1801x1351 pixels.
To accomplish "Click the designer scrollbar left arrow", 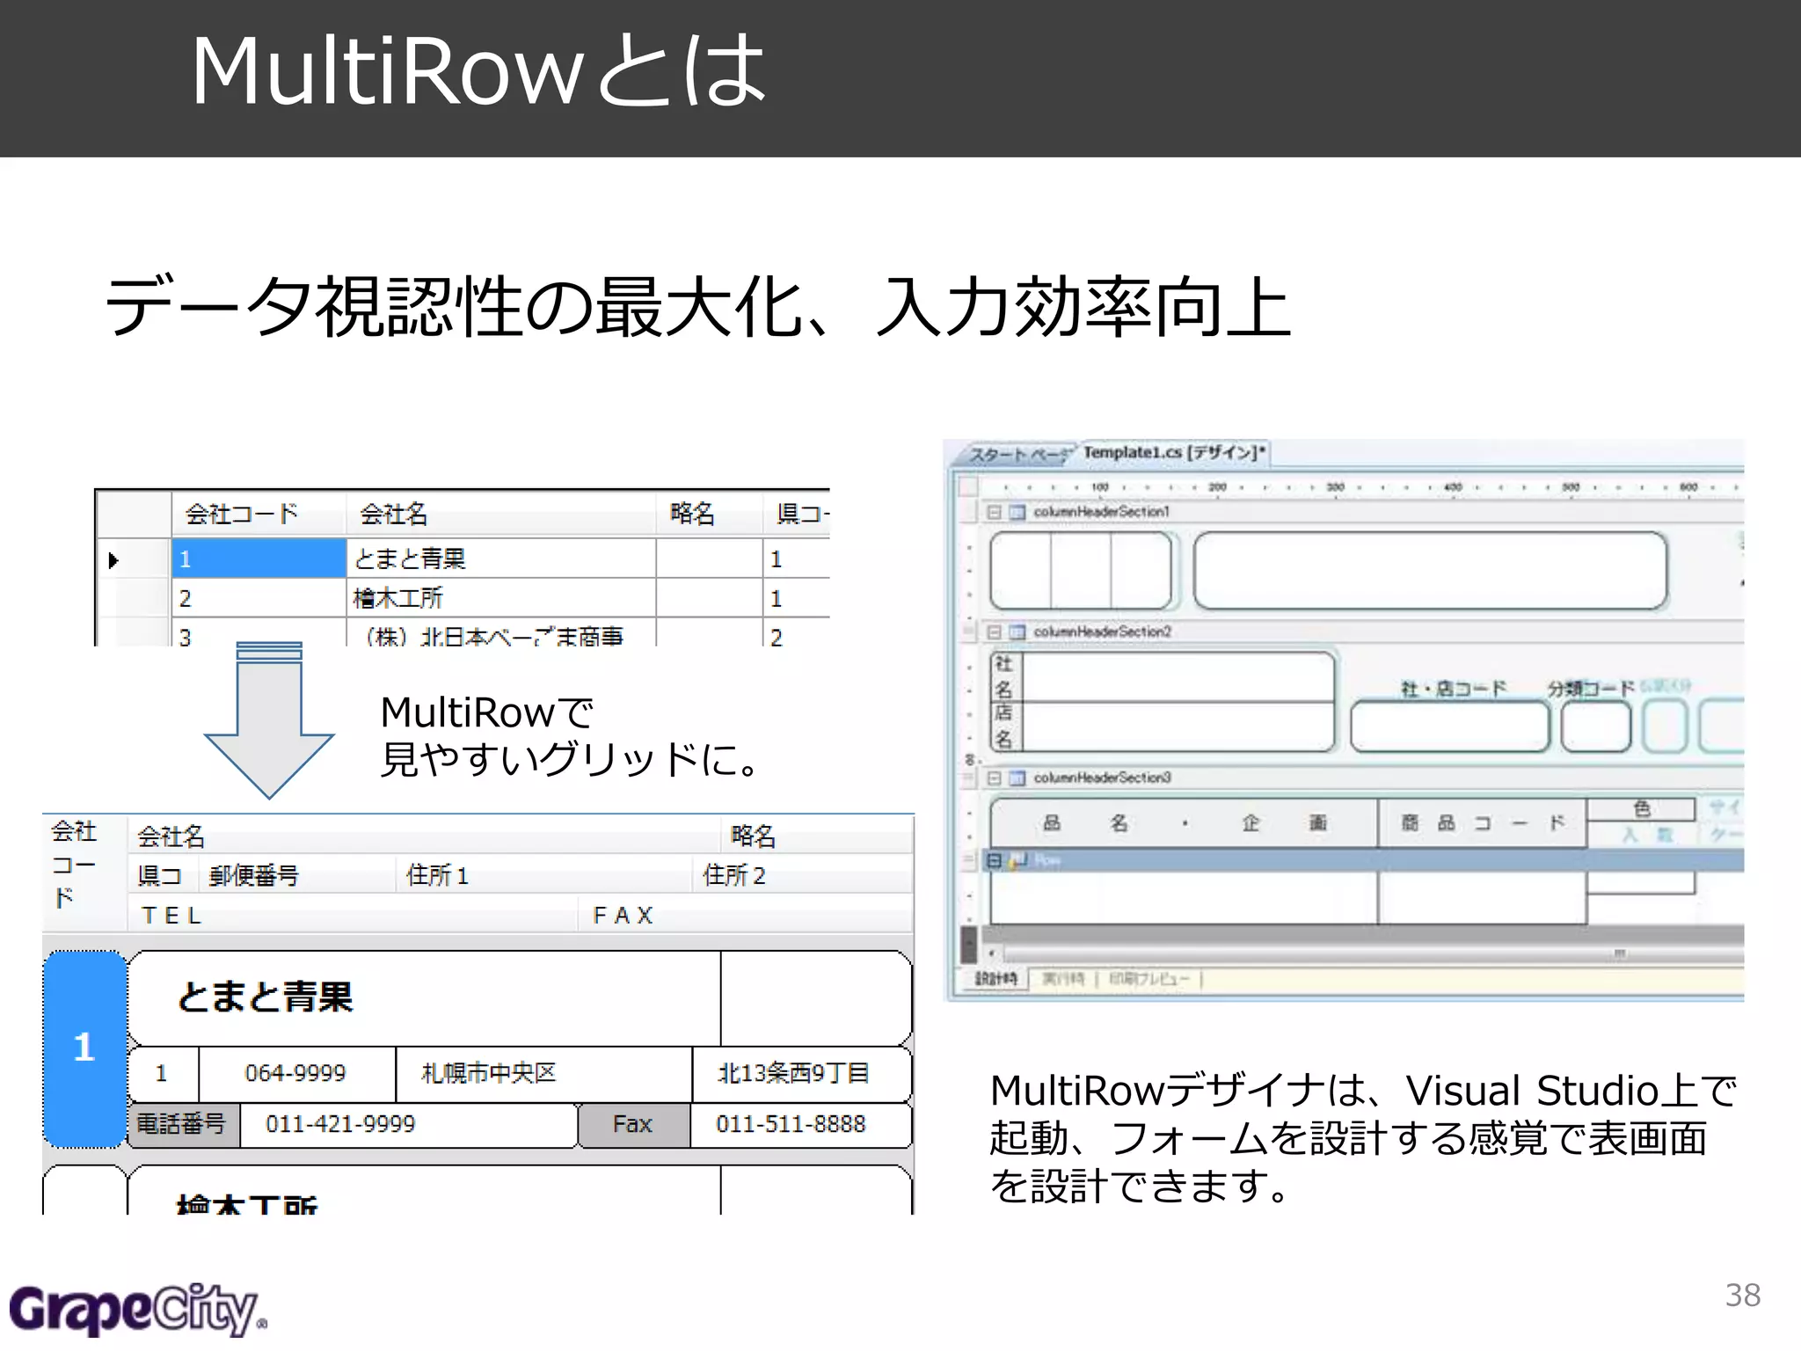I will (992, 953).
